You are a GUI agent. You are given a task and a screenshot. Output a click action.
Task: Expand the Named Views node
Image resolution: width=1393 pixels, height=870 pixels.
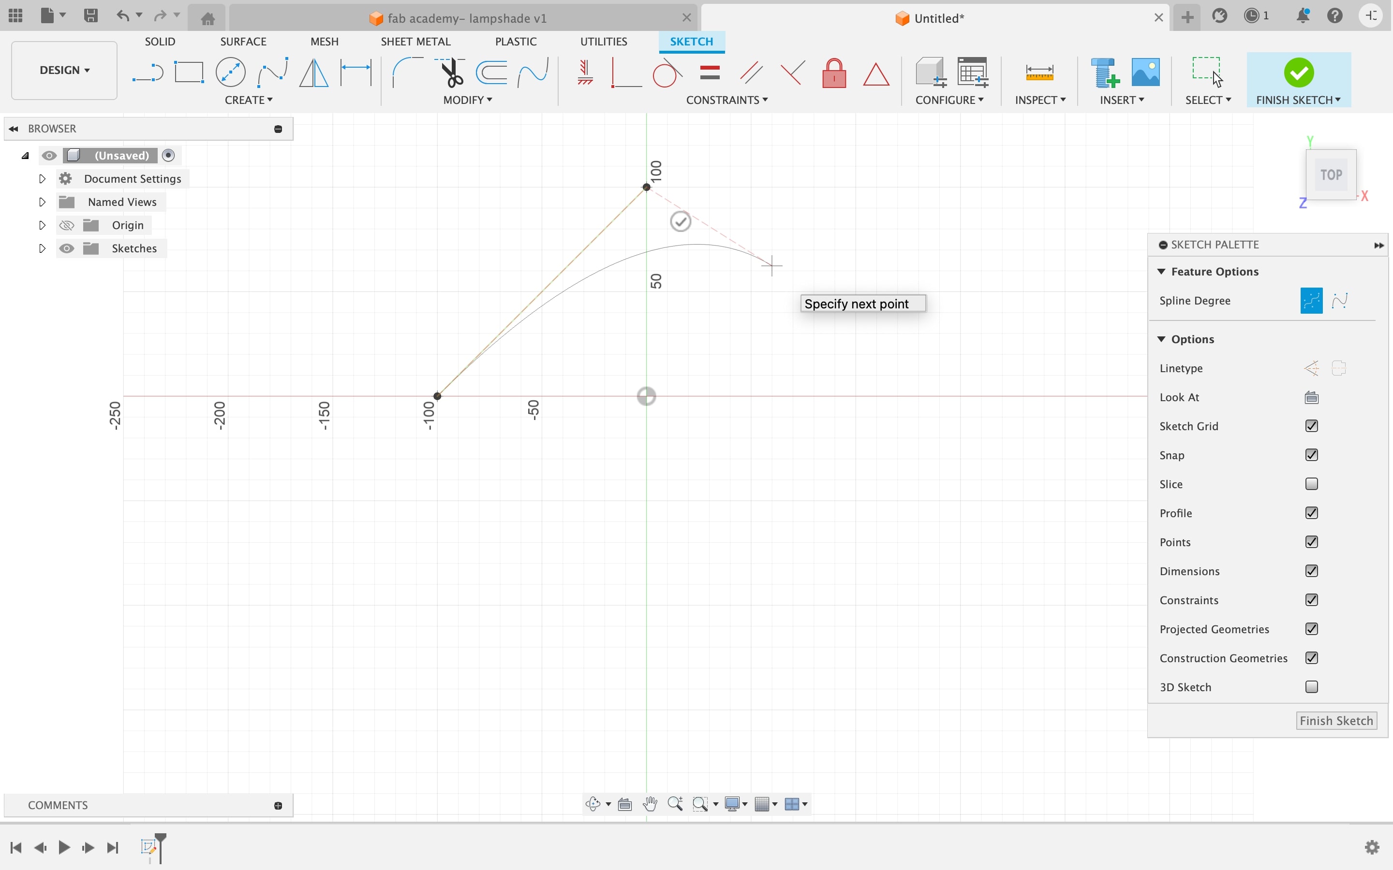[42, 202]
